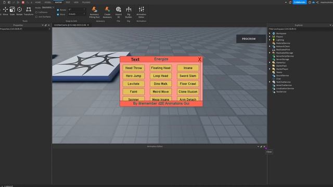Toggle the Join Surfaces checkbox
The image size is (333, 187).
[36, 17]
